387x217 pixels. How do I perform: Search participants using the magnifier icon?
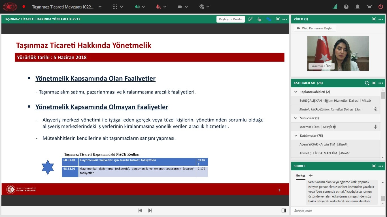pyautogui.click(x=367, y=83)
